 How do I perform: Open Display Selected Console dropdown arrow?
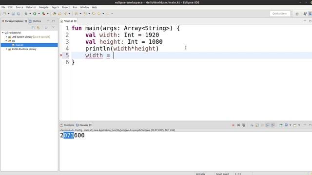tap(291, 125)
